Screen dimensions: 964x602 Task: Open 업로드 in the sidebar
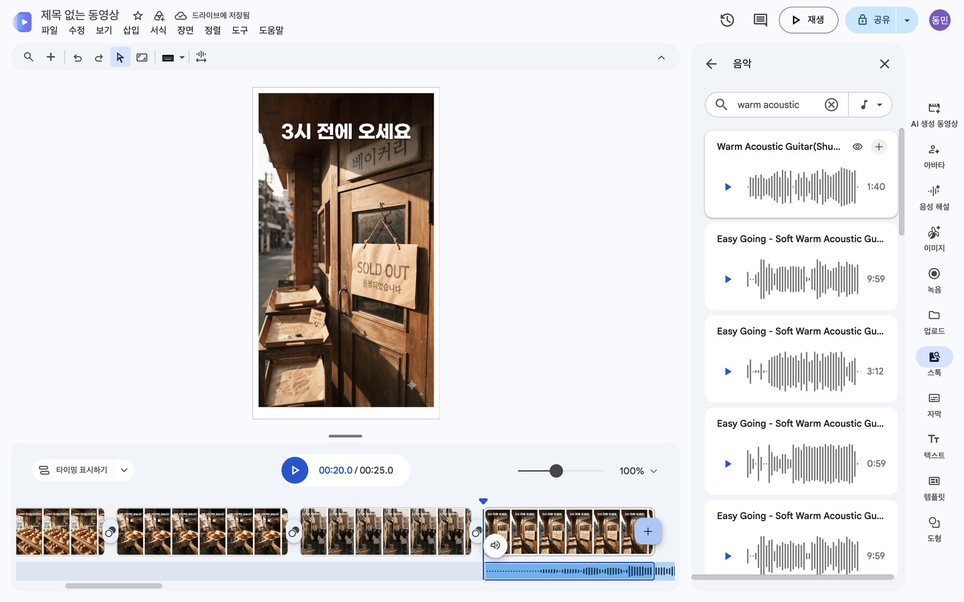click(x=934, y=322)
